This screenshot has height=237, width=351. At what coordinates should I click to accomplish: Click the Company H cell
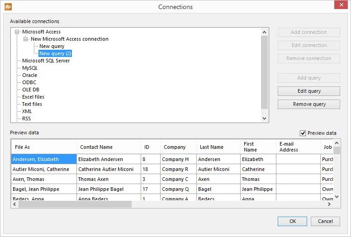(x=178, y=159)
